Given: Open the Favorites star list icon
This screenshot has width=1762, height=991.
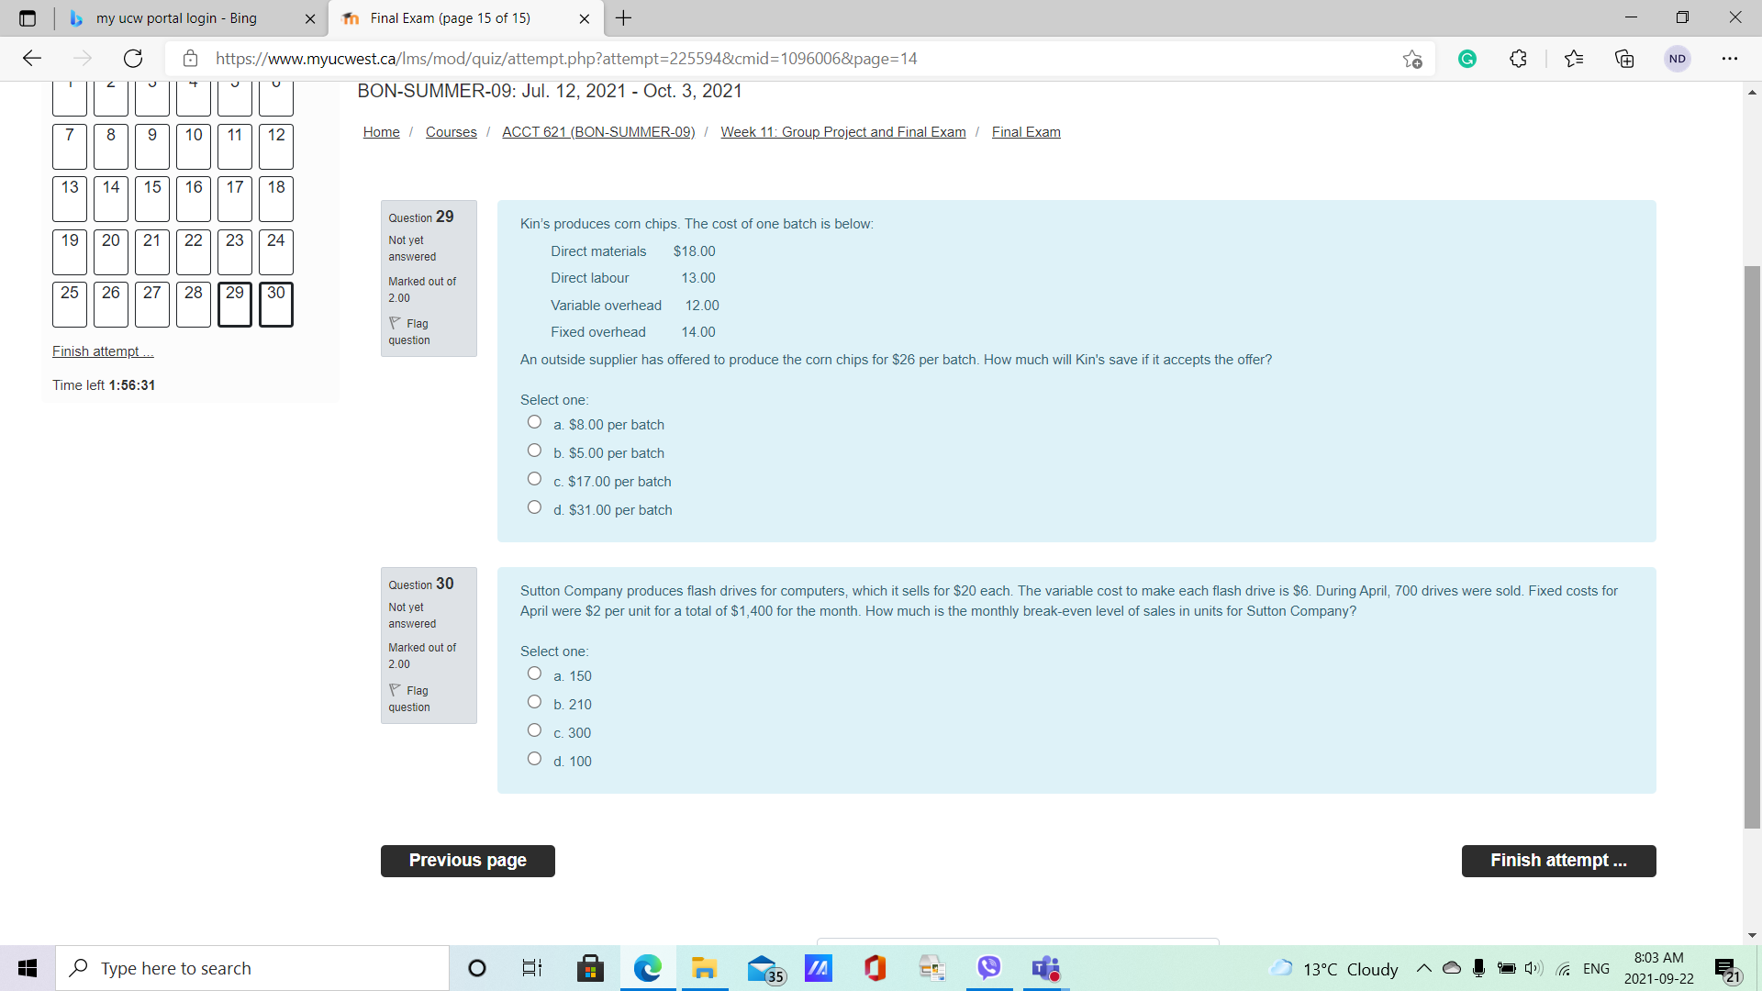Looking at the screenshot, I should (1574, 59).
